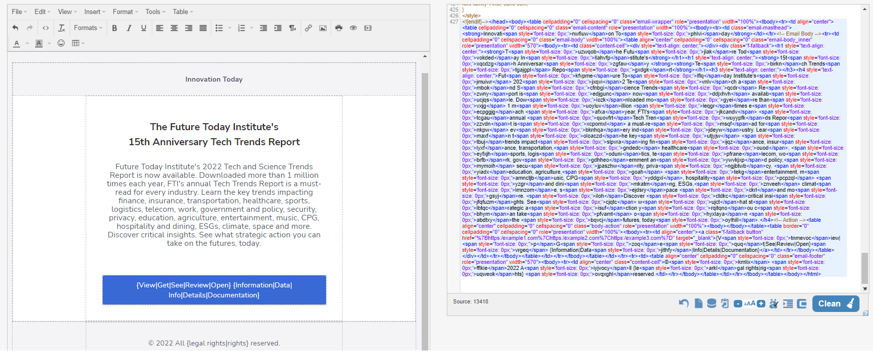Open the Insert menu
Screen dimensions: 873x351
click(x=95, y=12)
